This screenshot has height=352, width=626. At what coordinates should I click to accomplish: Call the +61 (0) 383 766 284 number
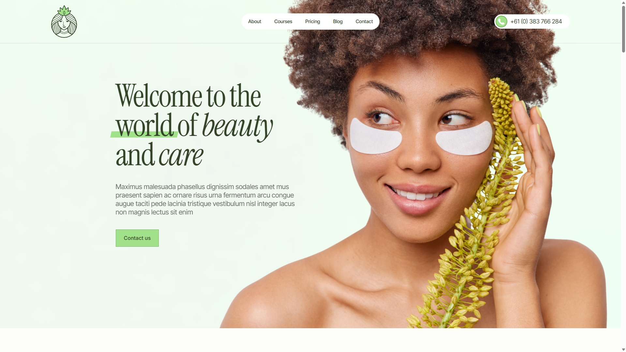(536, 22)
